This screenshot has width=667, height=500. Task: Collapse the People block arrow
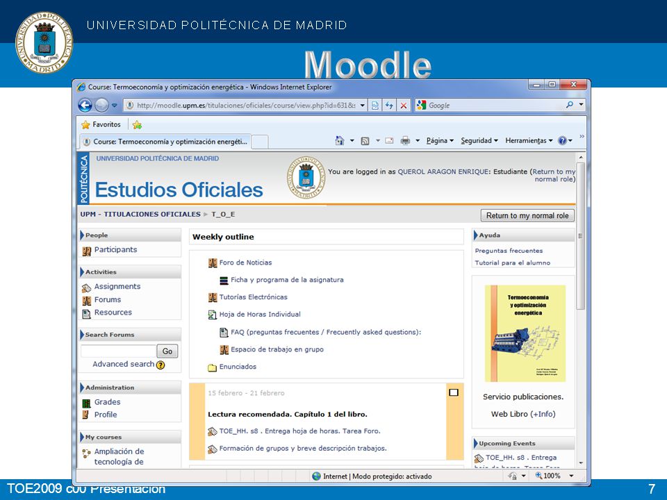(x=82, y=235)
